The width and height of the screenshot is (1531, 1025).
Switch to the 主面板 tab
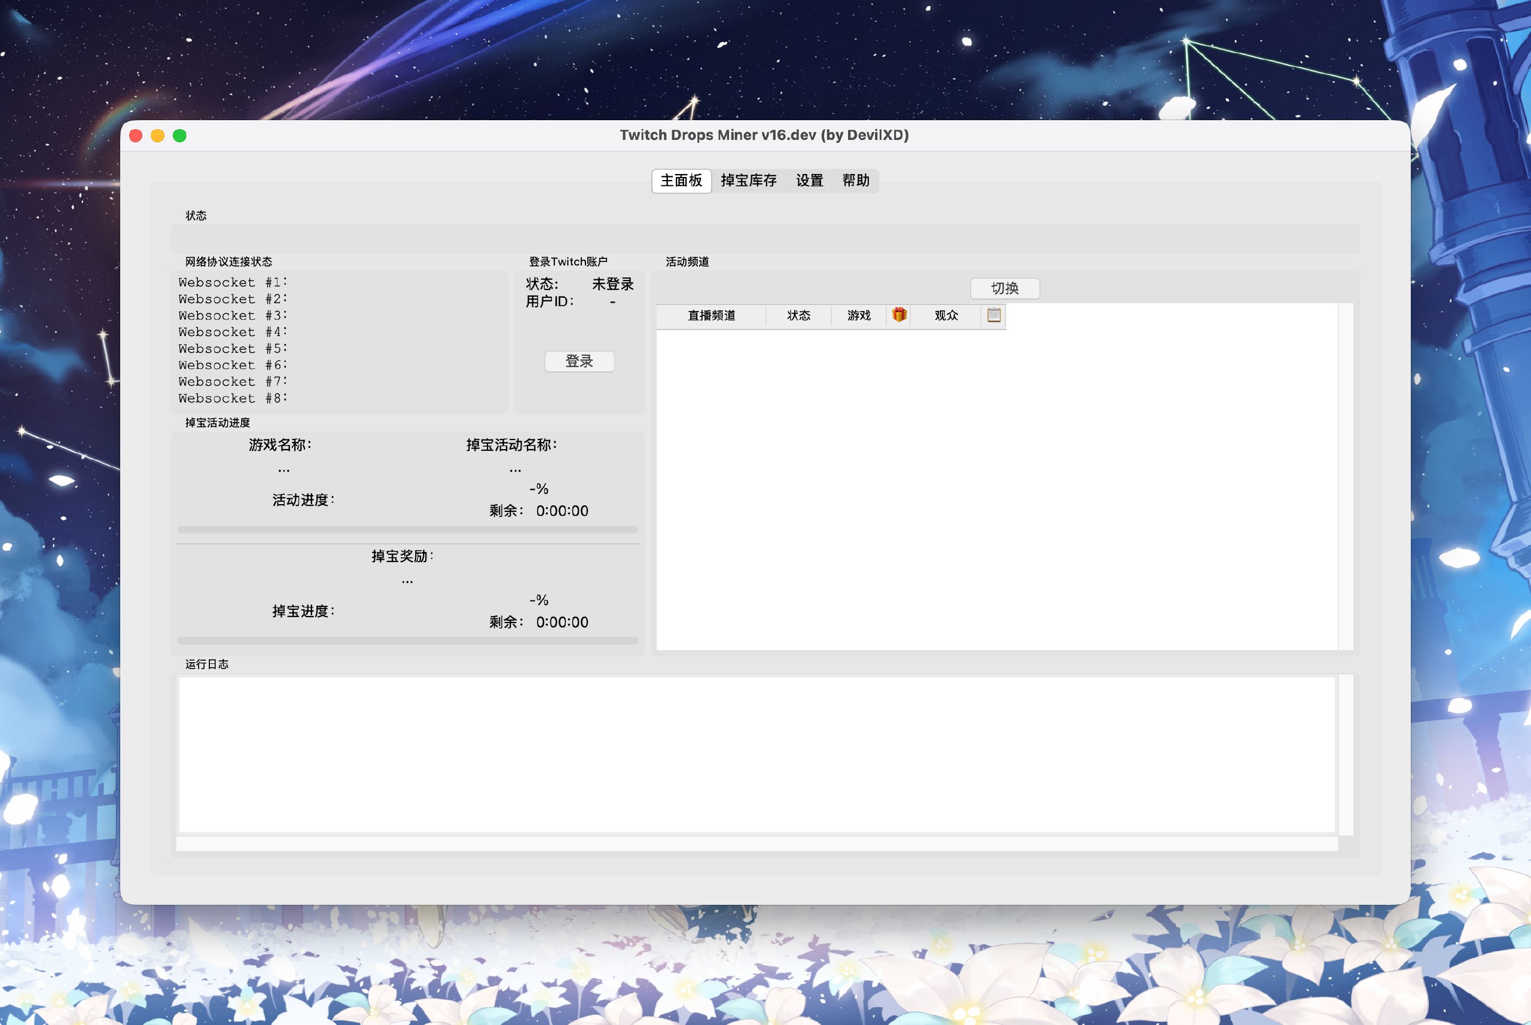pos(681,181)
